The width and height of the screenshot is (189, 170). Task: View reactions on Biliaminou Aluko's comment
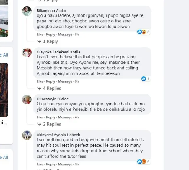(x=144, y=32)
